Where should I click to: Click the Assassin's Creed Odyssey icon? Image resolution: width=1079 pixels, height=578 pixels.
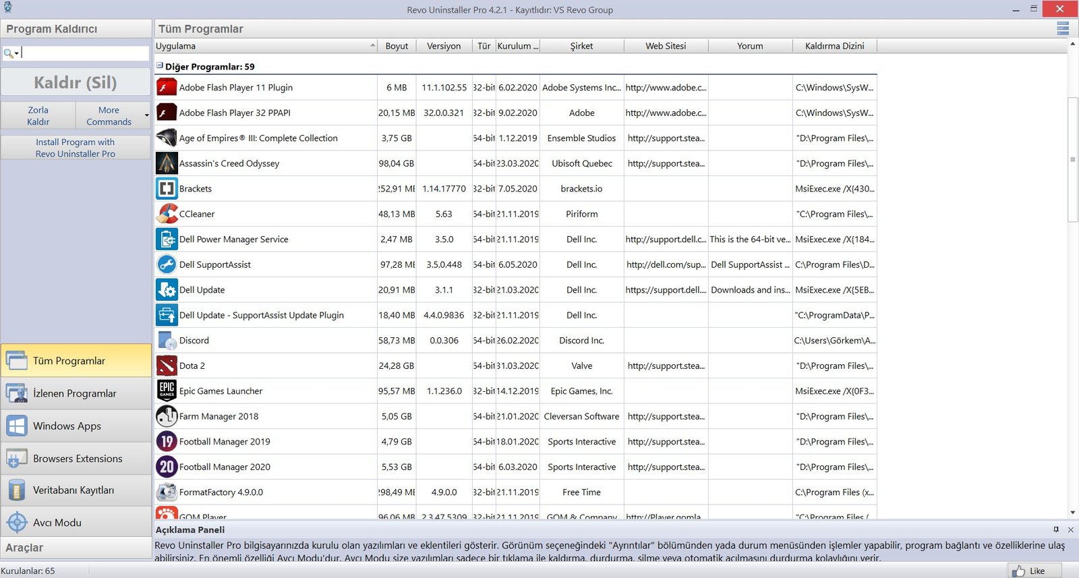click(x=167, y=163)
